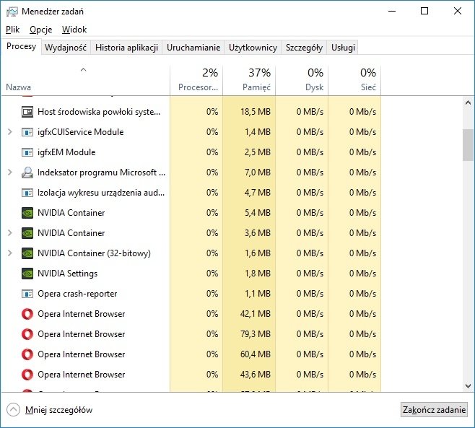Click the Opera icon of the 79,3 MB process

(27, 334)
